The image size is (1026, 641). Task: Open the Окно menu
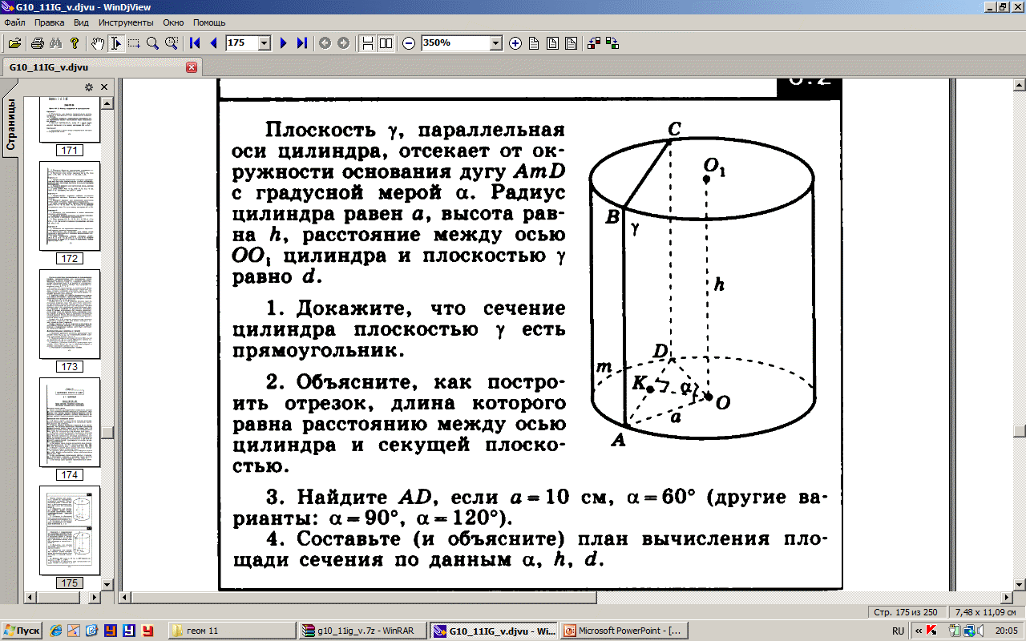coord(175,22)
